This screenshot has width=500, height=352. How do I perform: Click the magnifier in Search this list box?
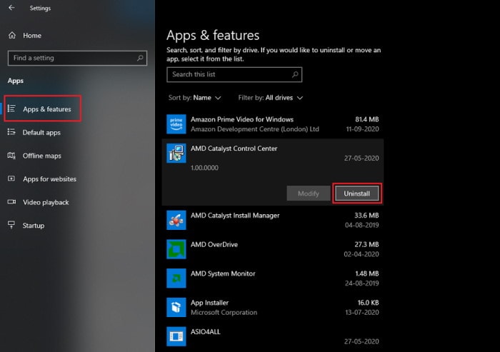295,74
